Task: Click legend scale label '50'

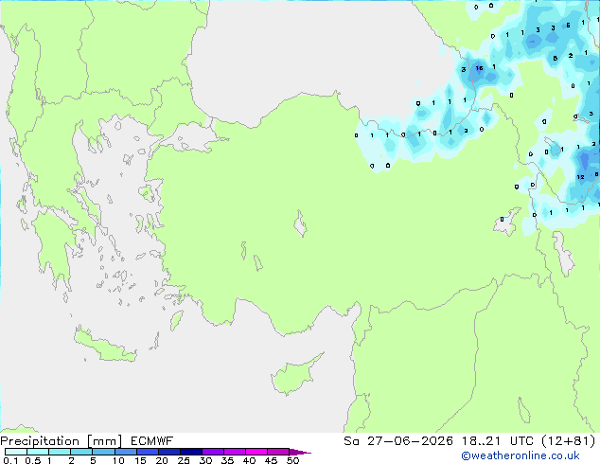Action: coord(292,460)
